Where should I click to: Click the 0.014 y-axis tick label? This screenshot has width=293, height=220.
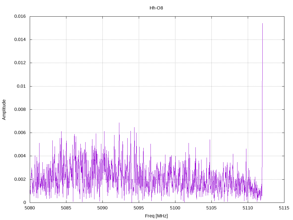pos(20,40)
